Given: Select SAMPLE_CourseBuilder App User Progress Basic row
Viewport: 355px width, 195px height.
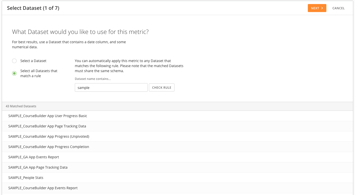Looking at the screenshot, I should 177,116.
